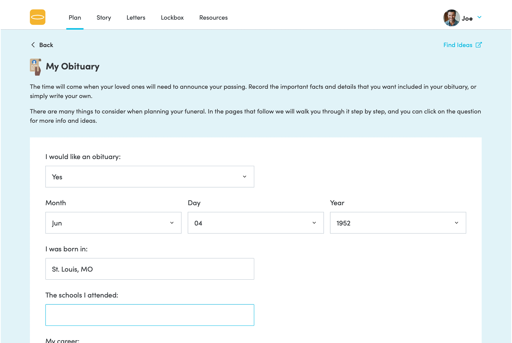This screenshot has height=343, width=512.
Task: Click the Year label
Action: pos(337,203)
